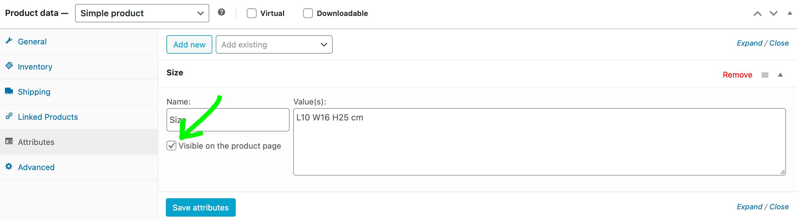Enable the Downloadable checkbox
The image size is (797, 220).
point(308,13)
